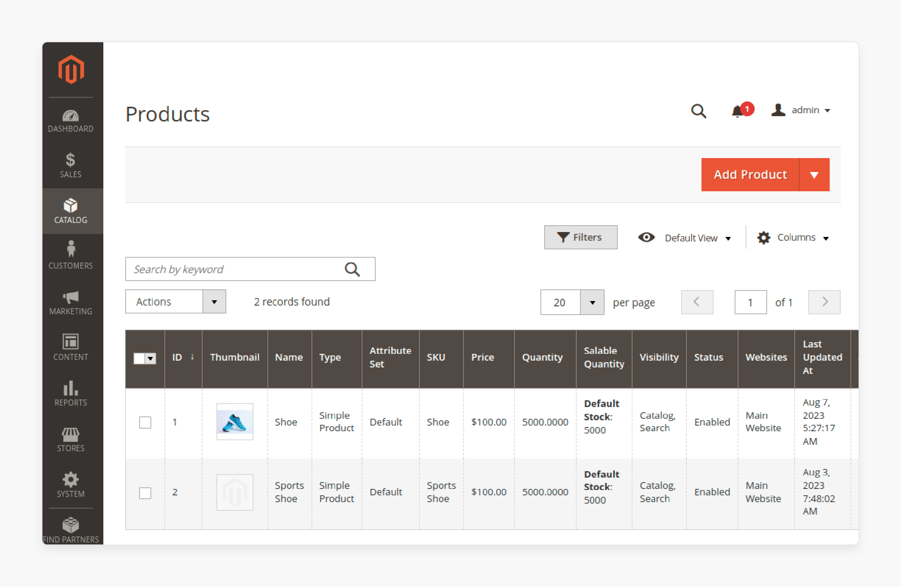Expand the Actions dropdown menu

(215, 302)
